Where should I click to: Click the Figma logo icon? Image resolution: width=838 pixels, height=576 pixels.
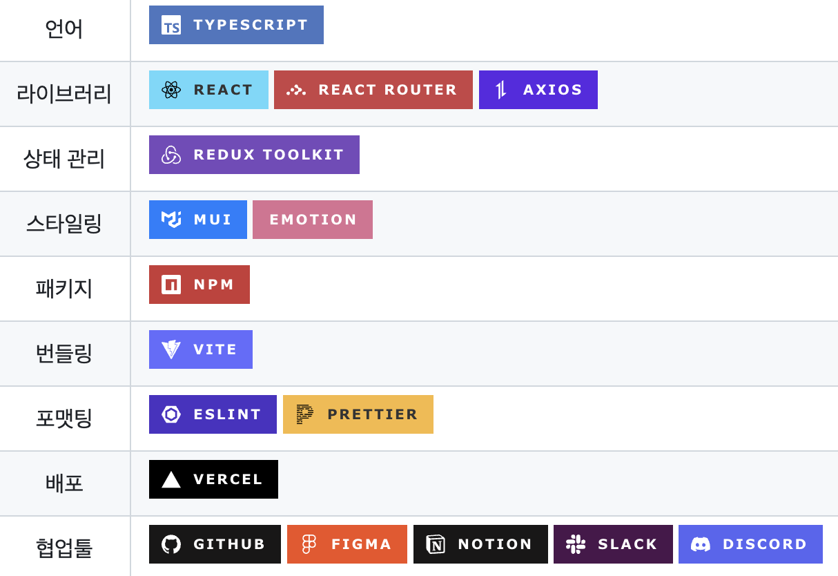click(309, 544)
